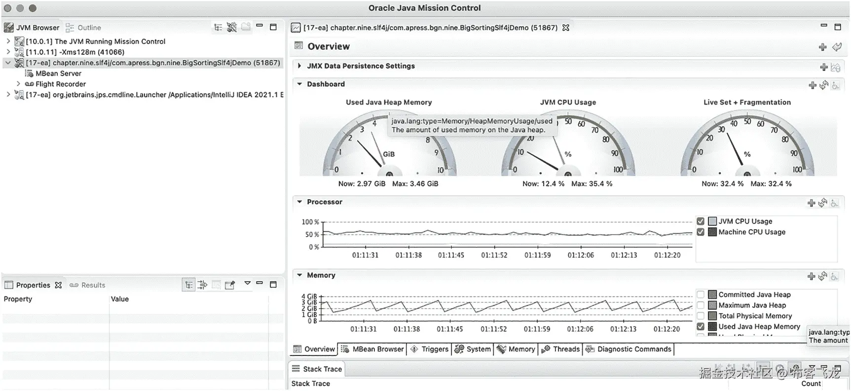Click the Processor accessibility icon
The image size is (851, 391).
(x=834, y=203)
